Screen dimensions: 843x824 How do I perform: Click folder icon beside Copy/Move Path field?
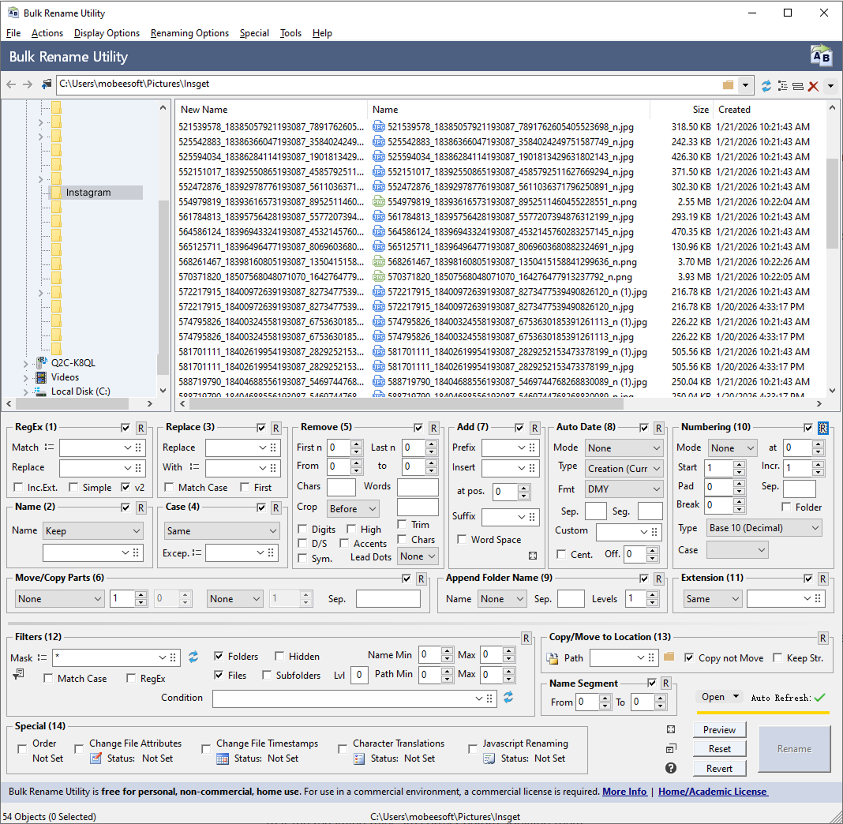669,657
